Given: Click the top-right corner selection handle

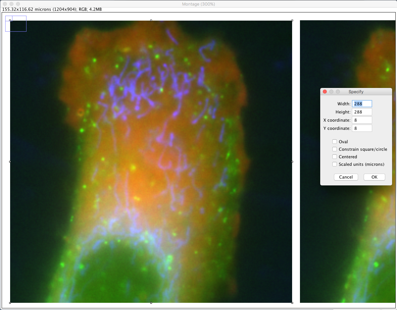Looking at the screenshot, I should [292, 20].
